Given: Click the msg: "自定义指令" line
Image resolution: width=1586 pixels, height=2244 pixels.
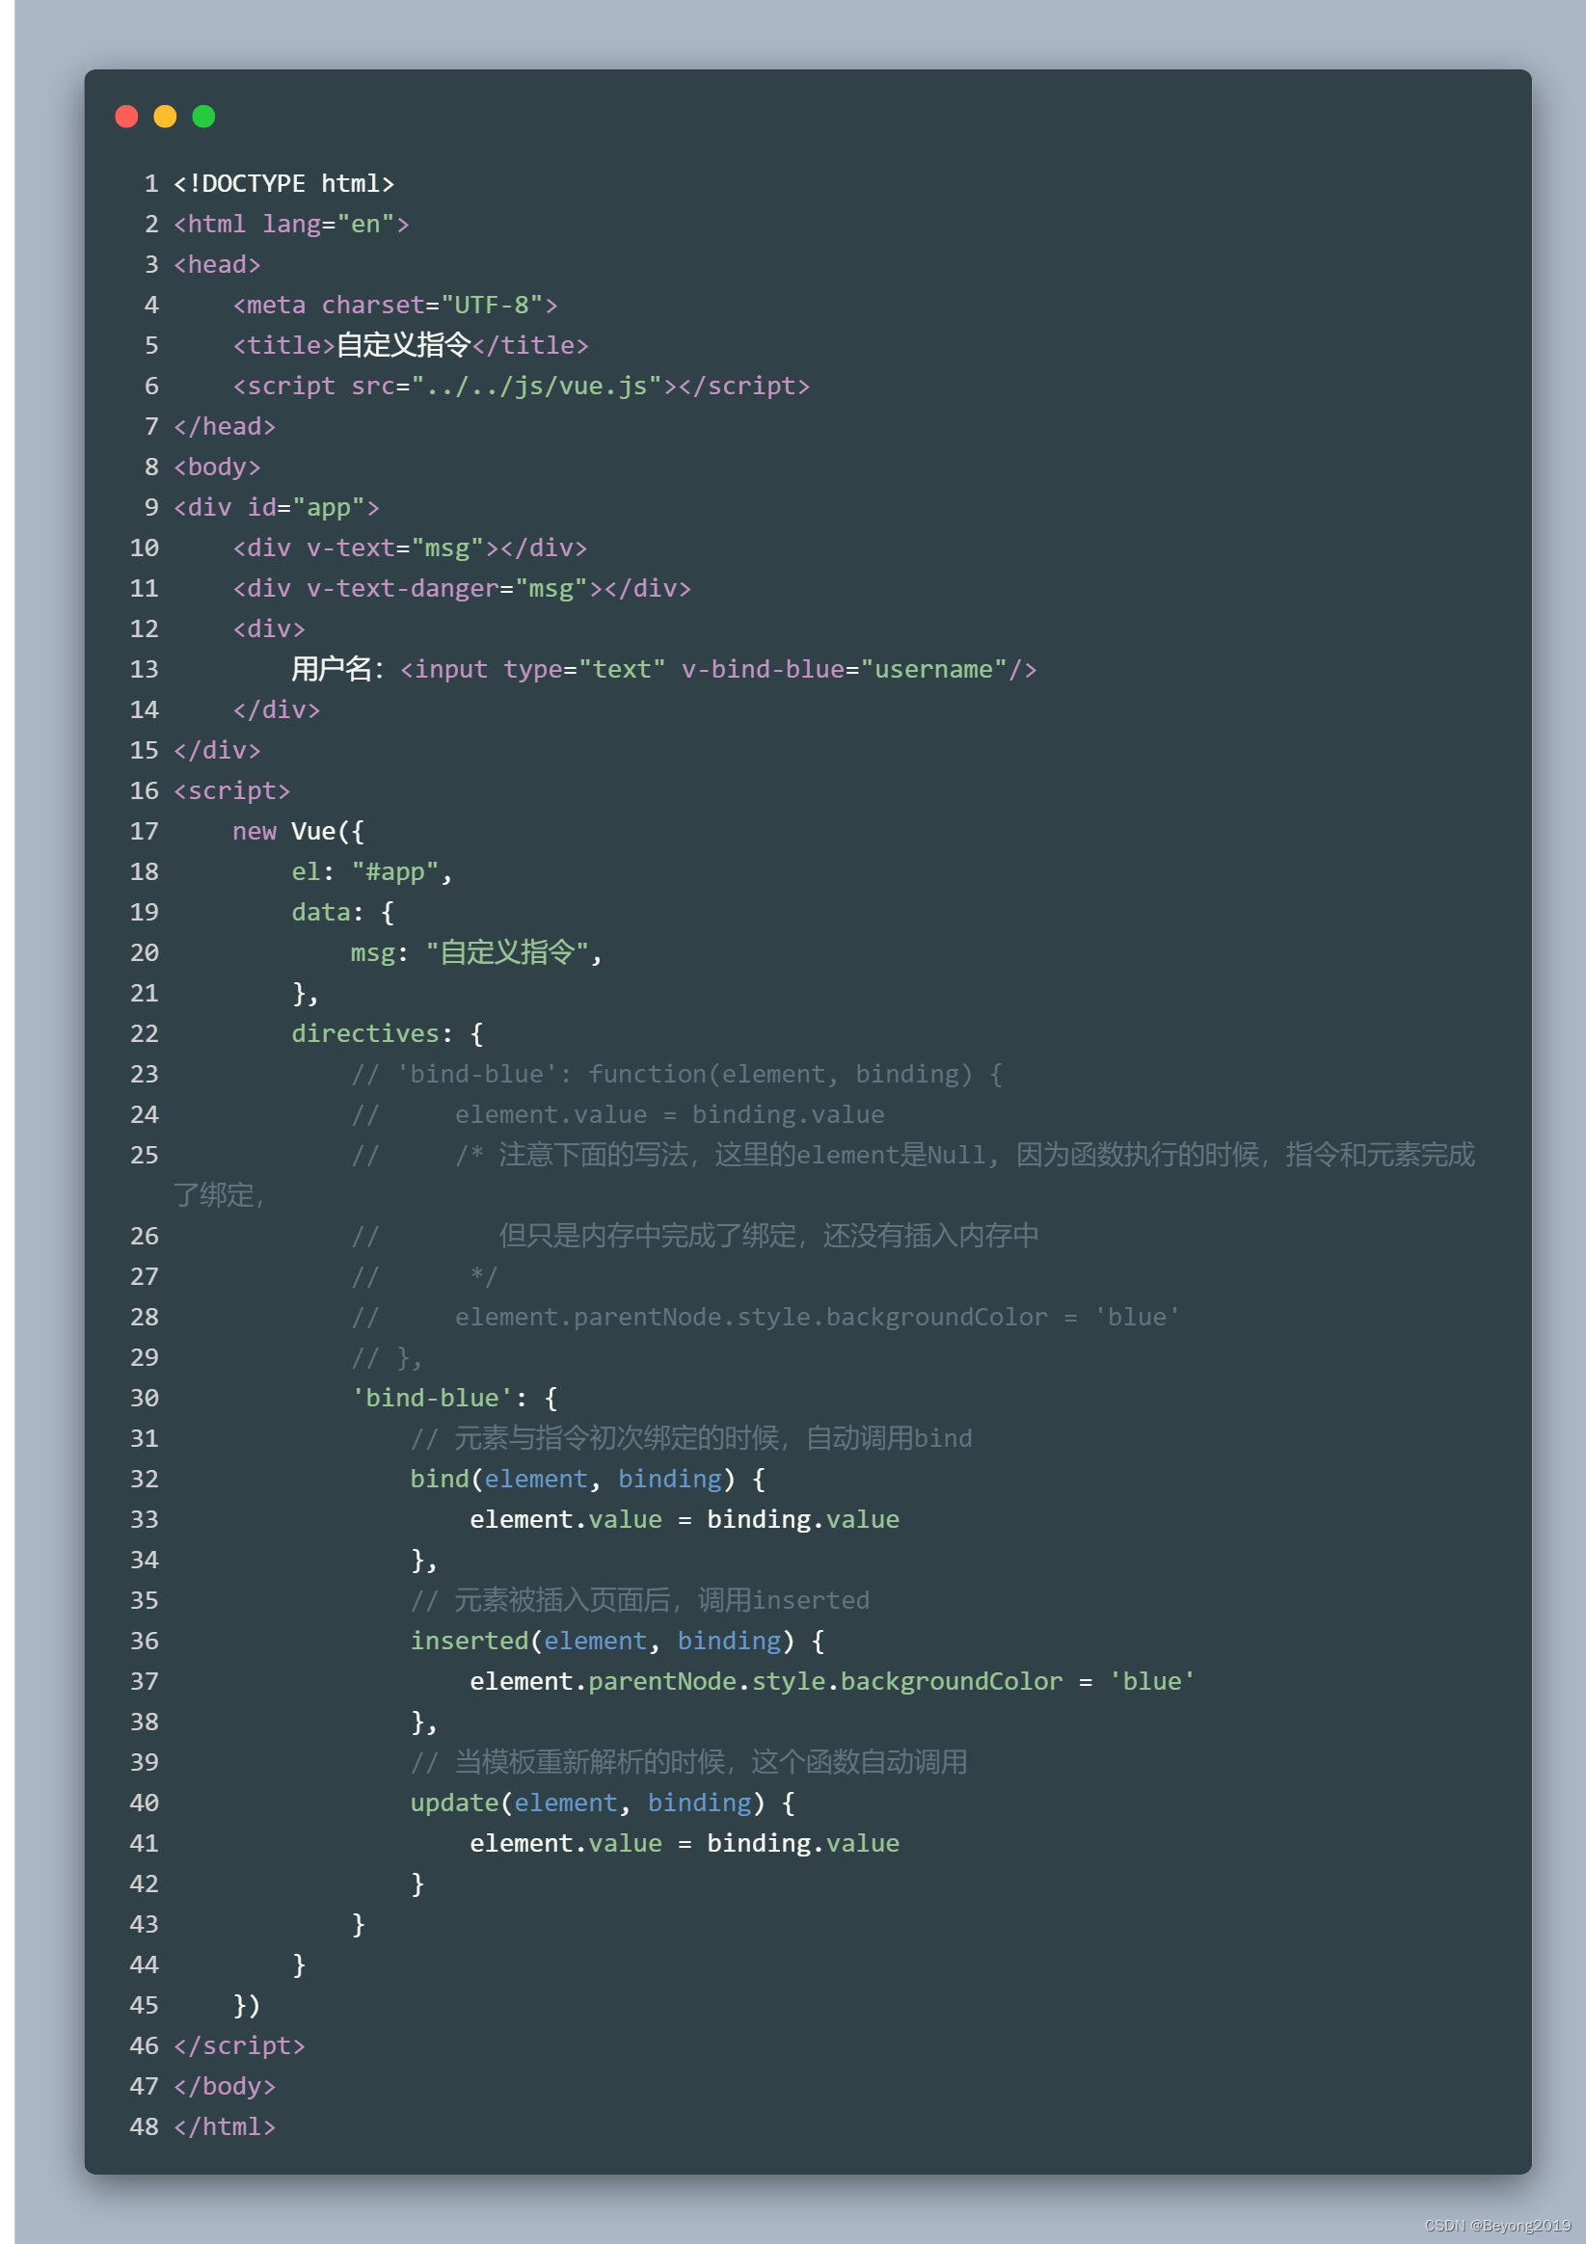Looking at the screenshot, I should 477,952.
